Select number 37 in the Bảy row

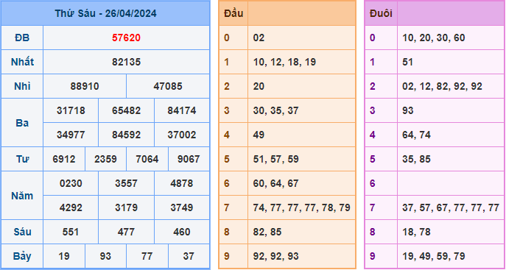(189, 256)
